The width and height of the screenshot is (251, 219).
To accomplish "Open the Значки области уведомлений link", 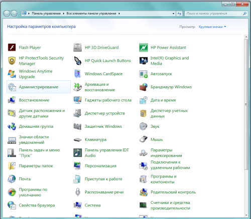I will coord(34,140).
